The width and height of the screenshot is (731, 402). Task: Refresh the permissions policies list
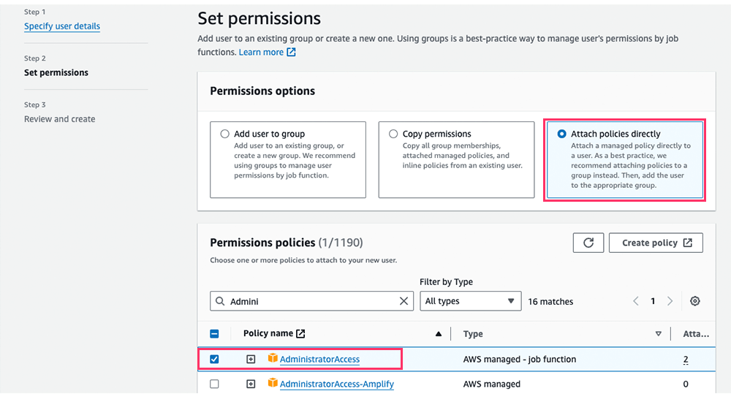point(588,243)
